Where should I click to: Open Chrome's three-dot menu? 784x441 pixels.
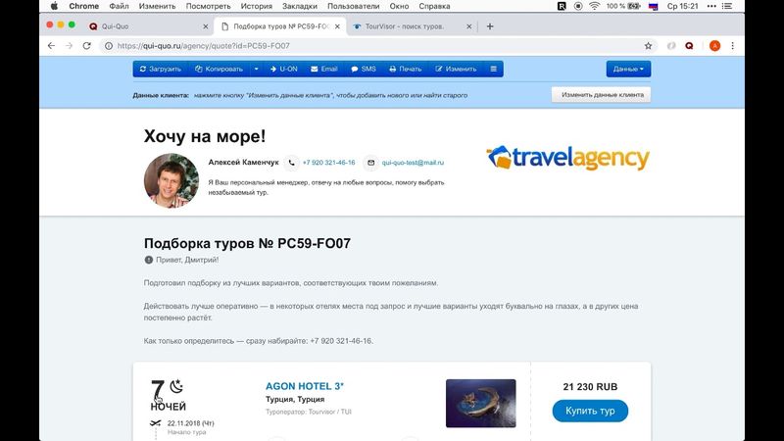tap(732, 45)
